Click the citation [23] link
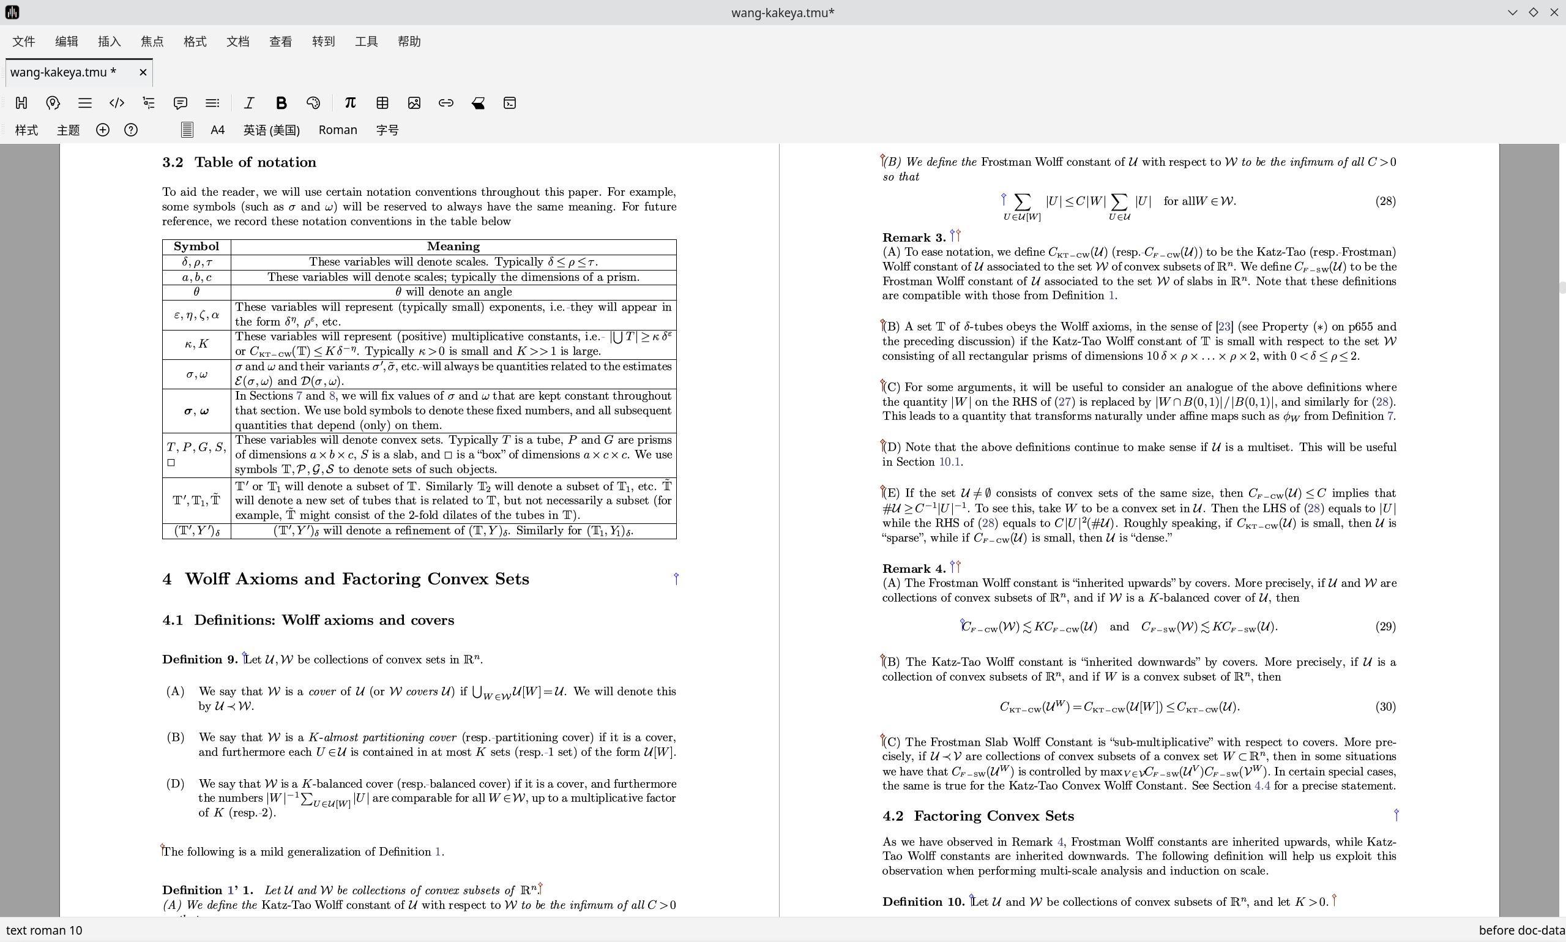Screen dimensions: 1566x942 (x=1224, y=327)
